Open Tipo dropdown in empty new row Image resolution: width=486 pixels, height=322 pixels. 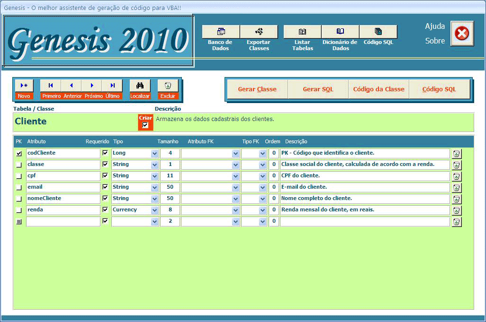(154, 222)
